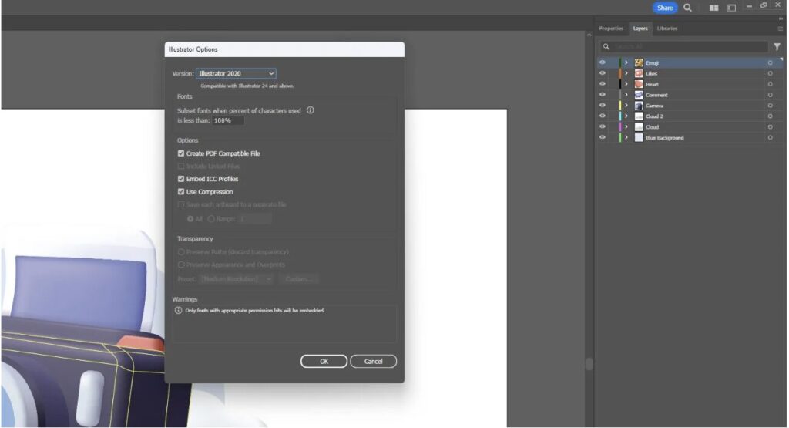Click the Illustrator Options dialog title bar
The width and height of the screenshot is (789, 428).
click(x=284, y=49)
